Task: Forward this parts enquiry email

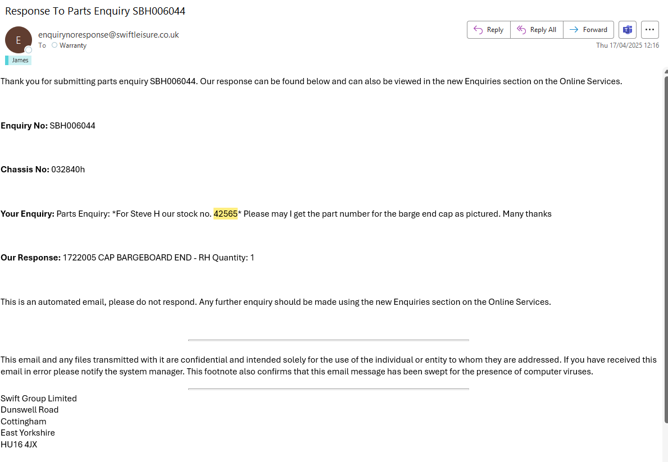Action: [x=588, y=30]
